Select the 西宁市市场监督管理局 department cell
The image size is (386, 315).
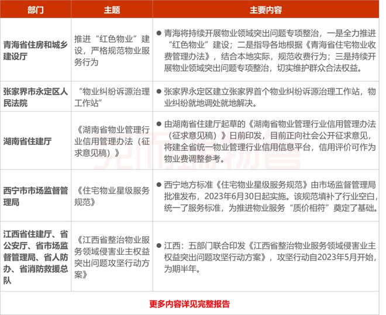[x=36, y=196]
